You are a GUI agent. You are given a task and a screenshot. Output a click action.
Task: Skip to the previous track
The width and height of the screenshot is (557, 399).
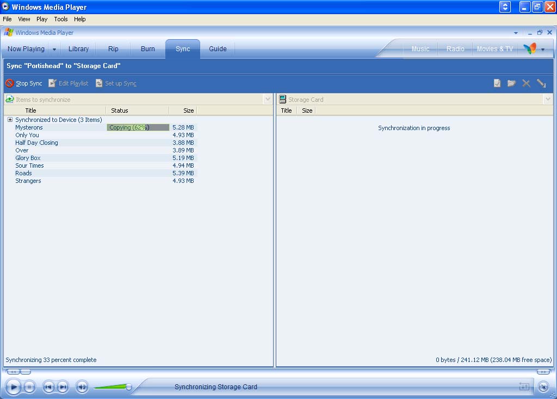click(48, 386)
